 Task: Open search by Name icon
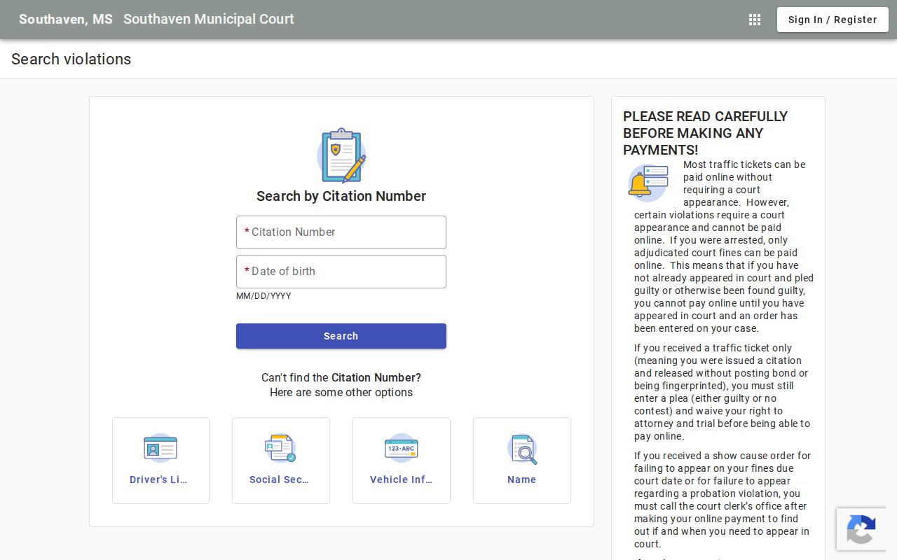coord(522,449)
